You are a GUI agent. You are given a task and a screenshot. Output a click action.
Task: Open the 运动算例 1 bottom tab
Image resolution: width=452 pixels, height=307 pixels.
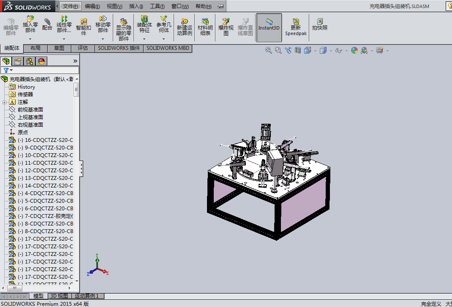[x=87, y=296]
